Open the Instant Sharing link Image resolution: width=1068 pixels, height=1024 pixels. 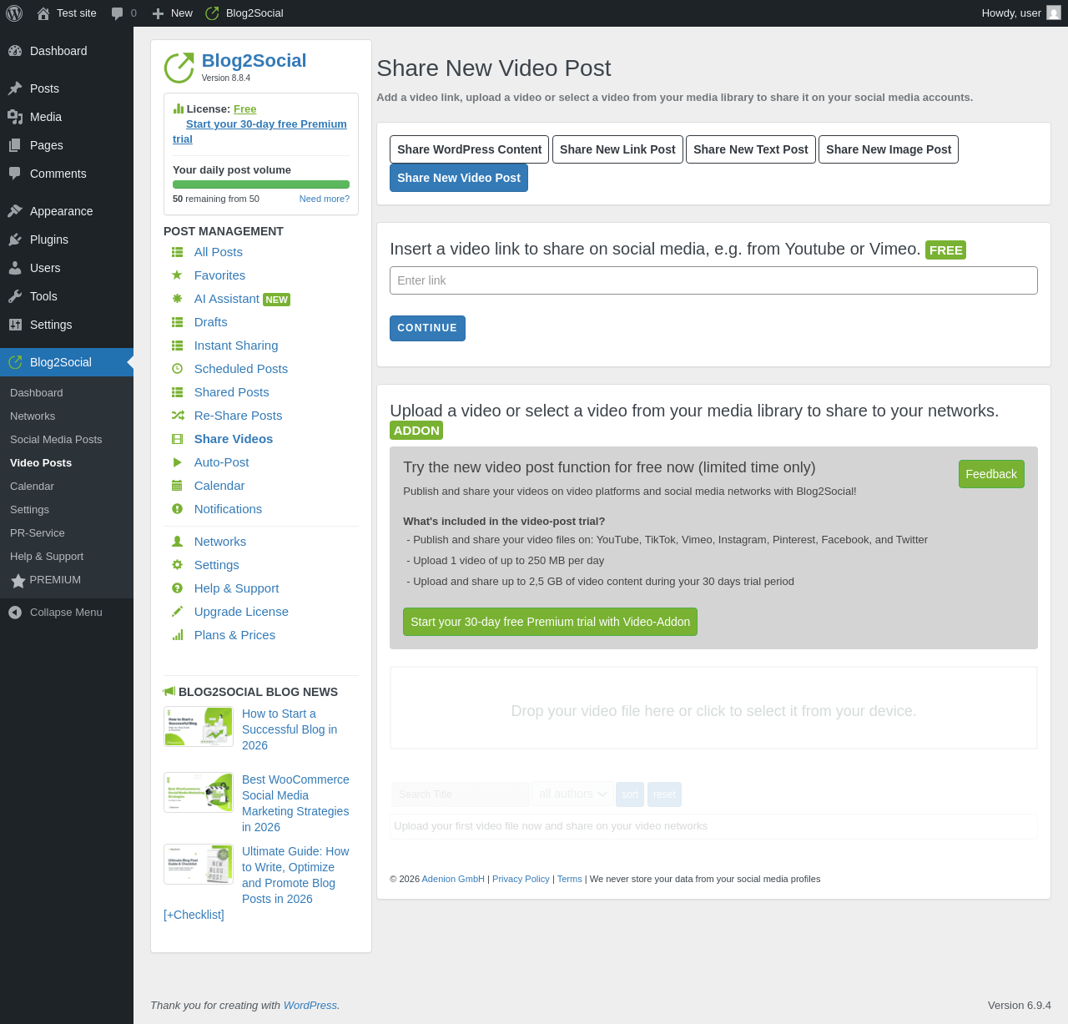pyautogui.click(x=236, y=346)
